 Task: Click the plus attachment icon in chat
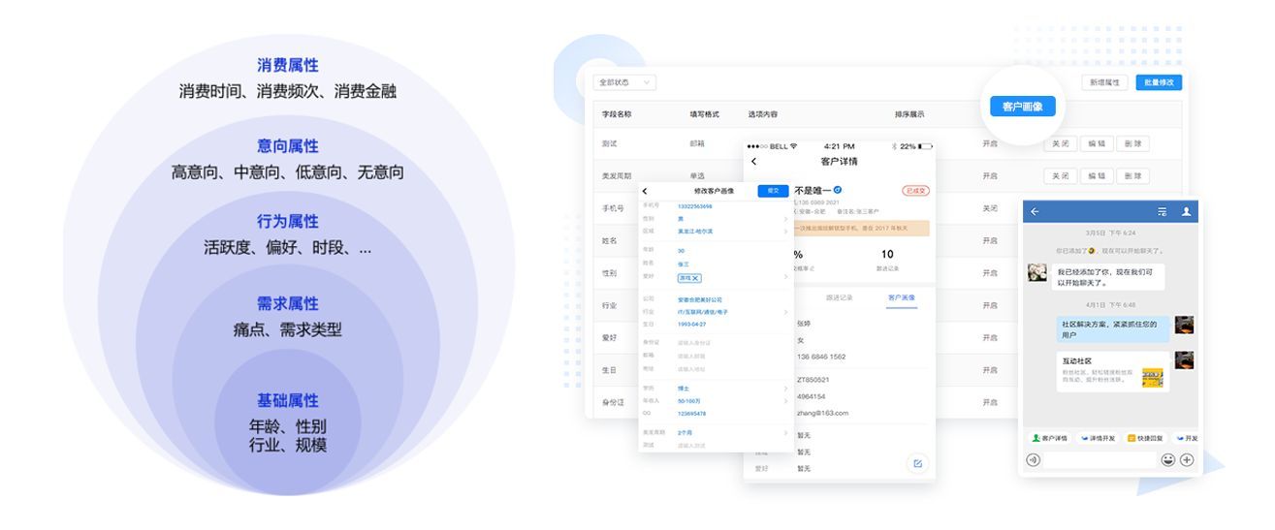1187,459
